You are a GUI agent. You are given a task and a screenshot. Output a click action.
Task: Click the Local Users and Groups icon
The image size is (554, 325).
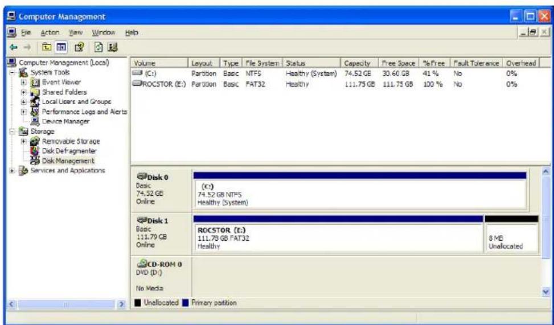(x=35, y=102)
